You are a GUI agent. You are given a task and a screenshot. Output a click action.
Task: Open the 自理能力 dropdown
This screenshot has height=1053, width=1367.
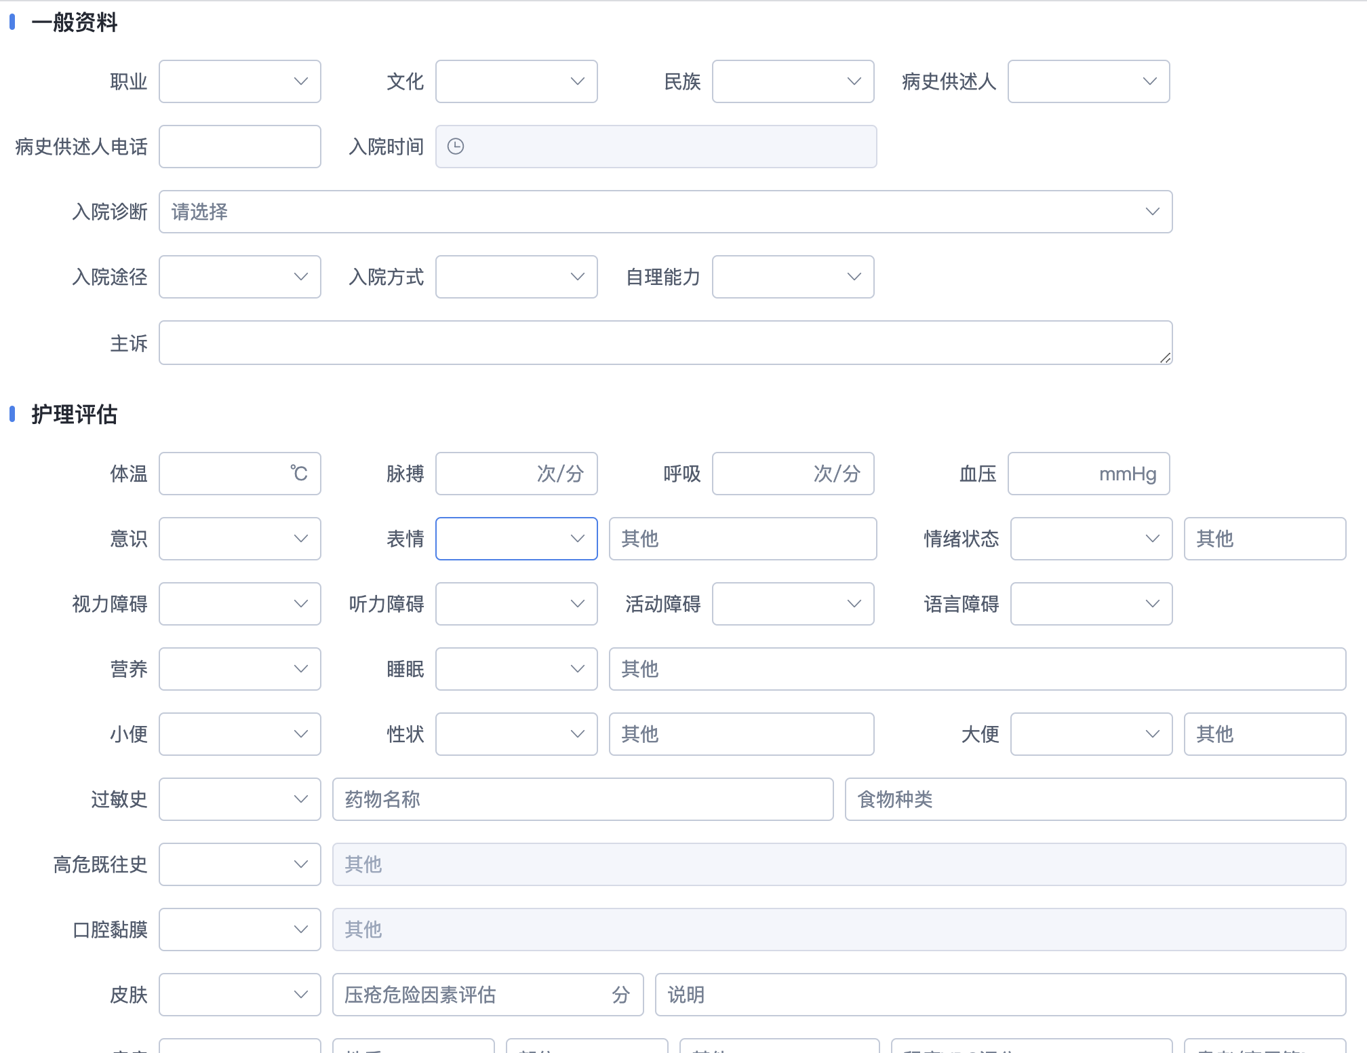(x=793, y=277)
